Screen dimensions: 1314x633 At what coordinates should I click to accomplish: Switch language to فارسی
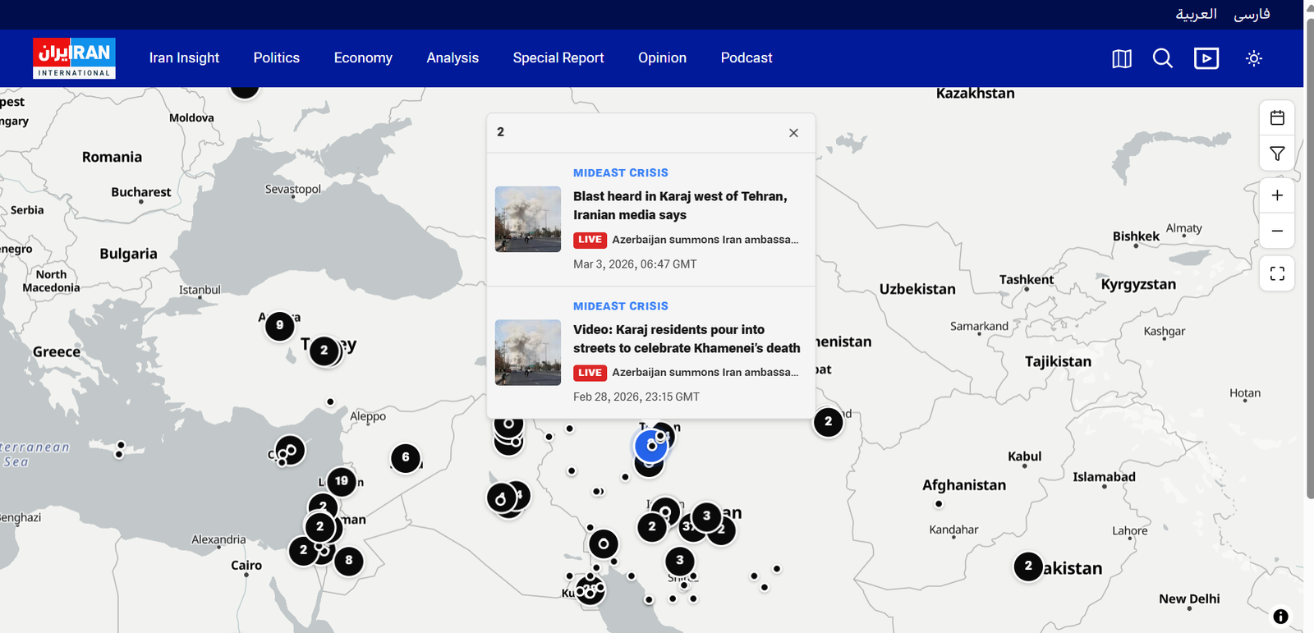pos(1252,14)
